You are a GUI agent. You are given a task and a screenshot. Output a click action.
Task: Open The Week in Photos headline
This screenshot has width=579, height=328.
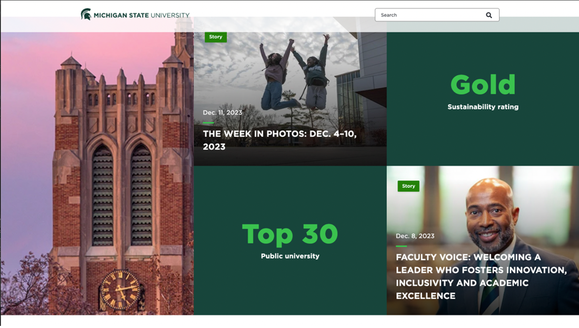[279, 140]
